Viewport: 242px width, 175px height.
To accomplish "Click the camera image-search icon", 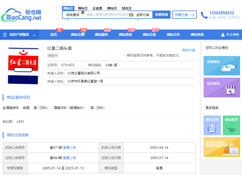I will (131, 15).
